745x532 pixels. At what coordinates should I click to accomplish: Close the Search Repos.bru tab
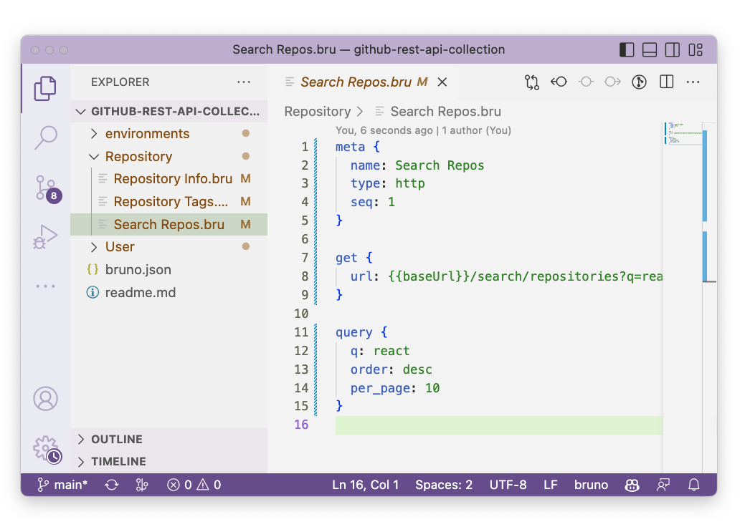442,82
